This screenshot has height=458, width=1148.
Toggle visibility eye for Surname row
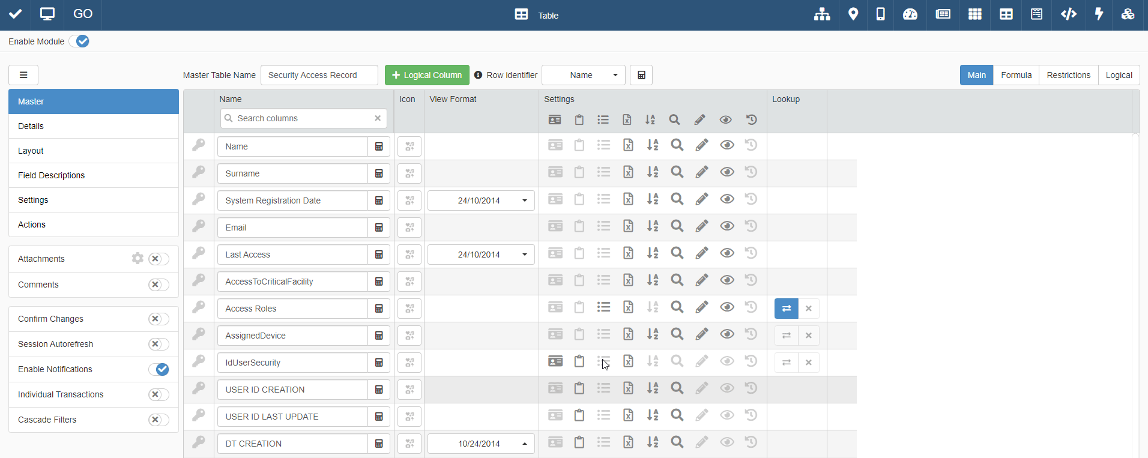tap(727, 172)
